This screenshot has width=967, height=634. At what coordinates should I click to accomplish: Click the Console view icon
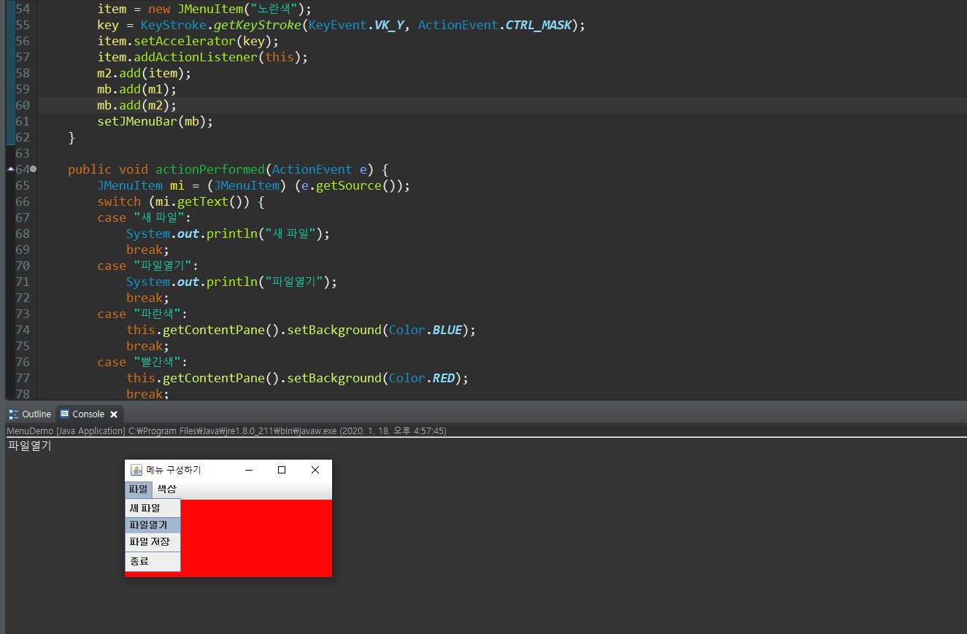[x=65, y=414]
